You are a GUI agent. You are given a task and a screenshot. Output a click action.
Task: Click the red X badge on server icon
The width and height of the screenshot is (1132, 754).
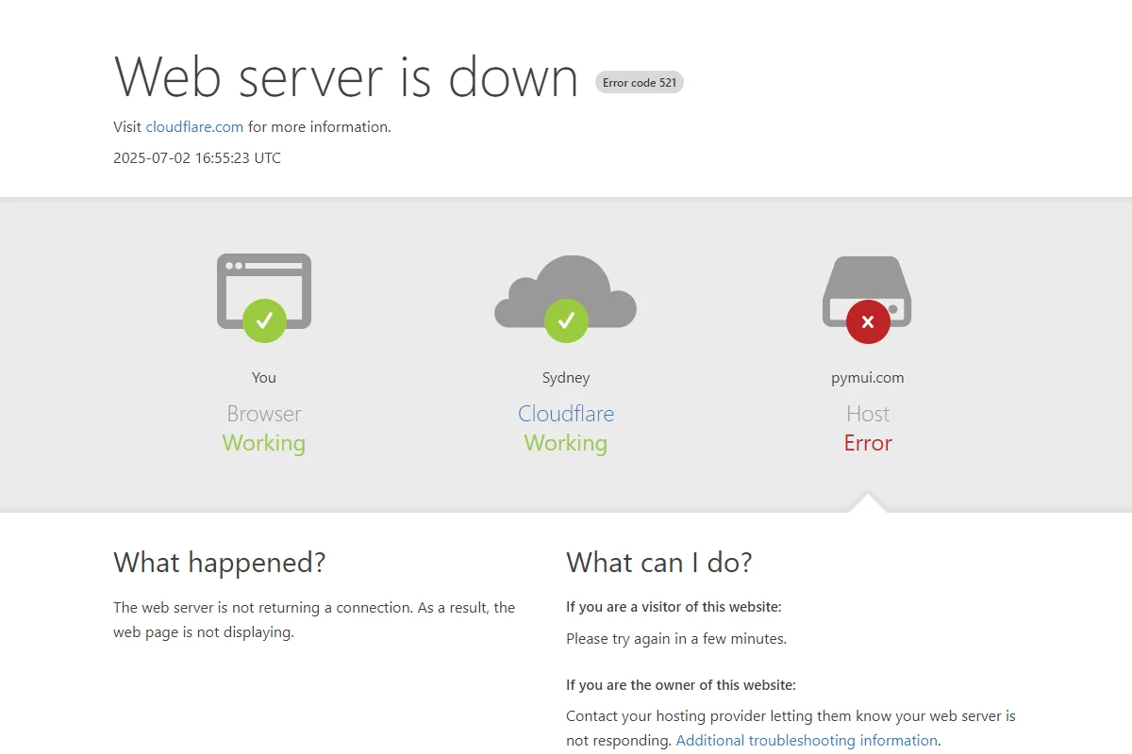coord(868,321)
